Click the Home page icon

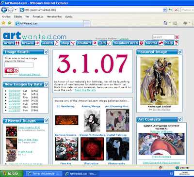[165, 23]
